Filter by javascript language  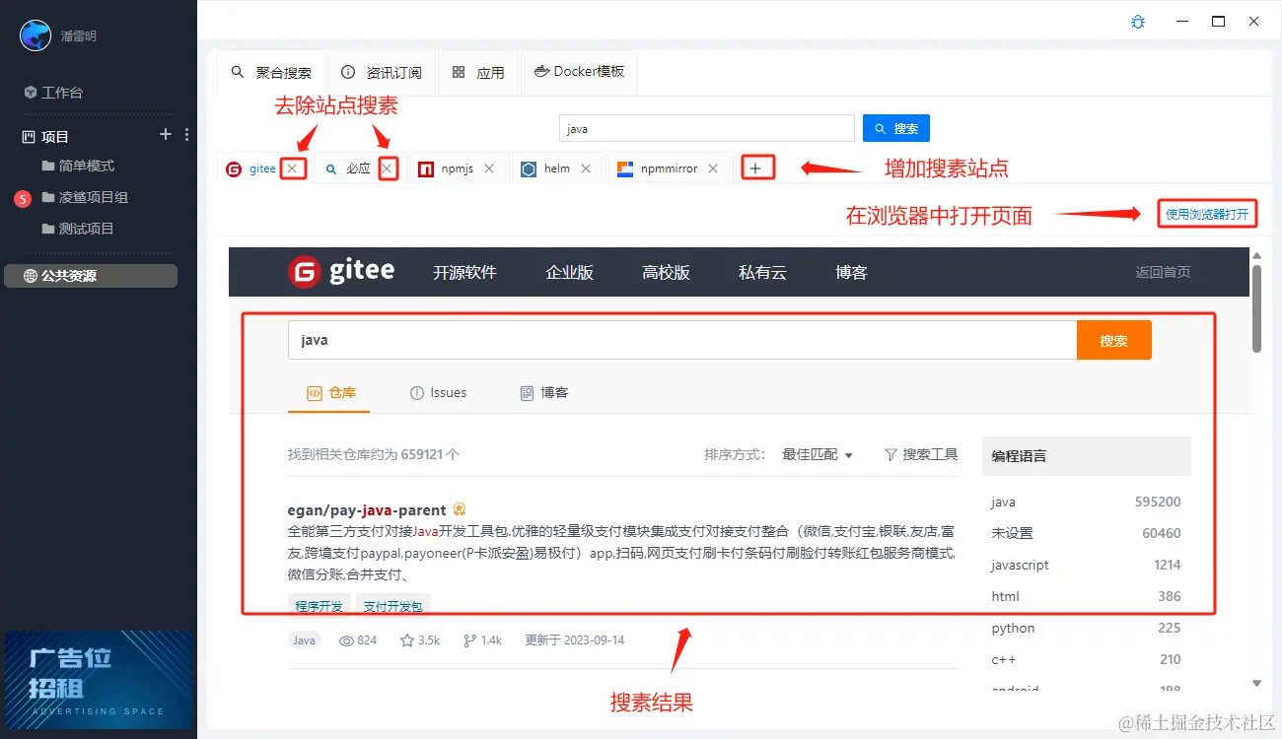coord(1086,565)
